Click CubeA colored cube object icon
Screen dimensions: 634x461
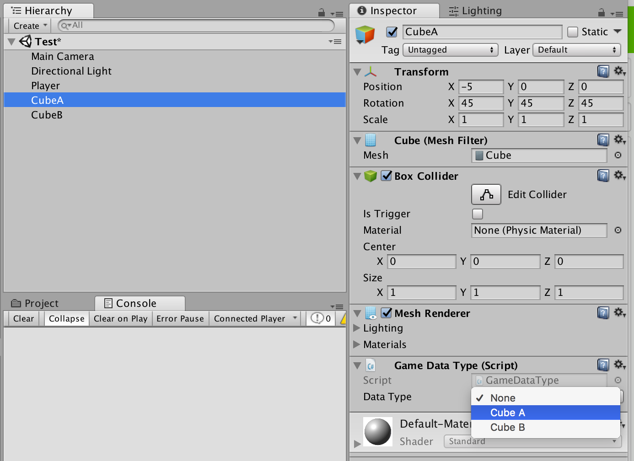365,35
